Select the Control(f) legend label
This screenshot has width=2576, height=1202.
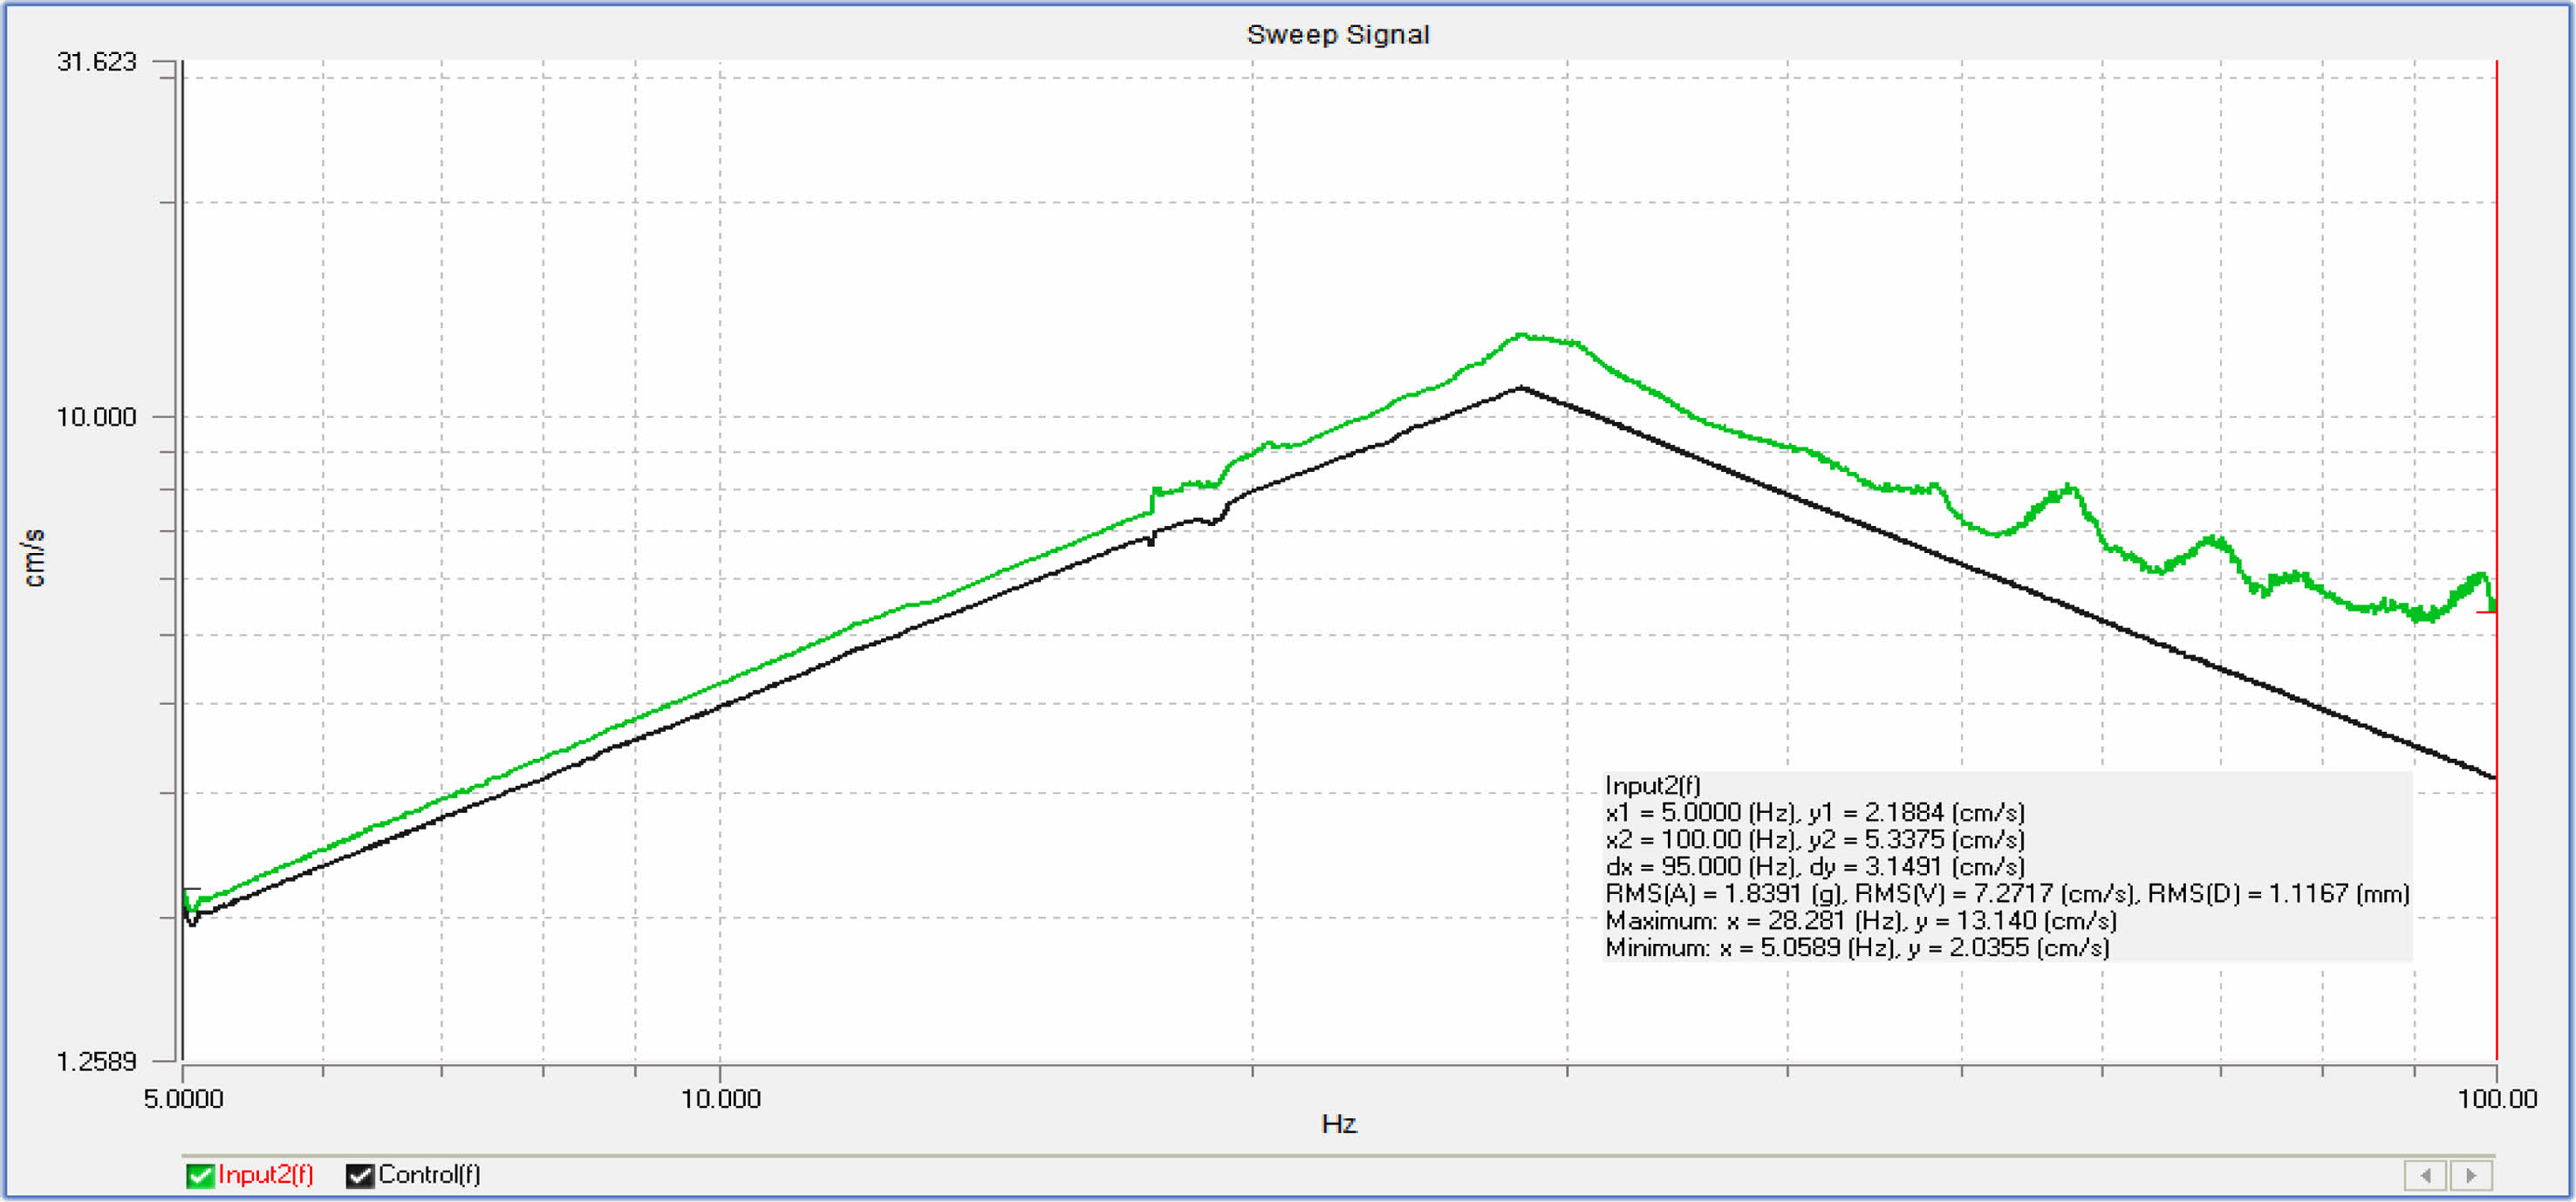pos(429,1174)
